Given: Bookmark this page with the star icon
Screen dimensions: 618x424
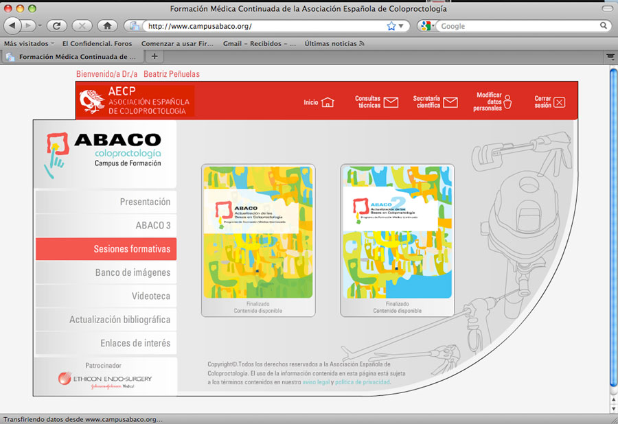Looking at the screenshot, I should [391, 26].
